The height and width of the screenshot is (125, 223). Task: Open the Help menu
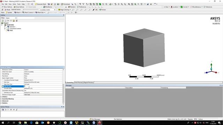[x=23, y=4]
